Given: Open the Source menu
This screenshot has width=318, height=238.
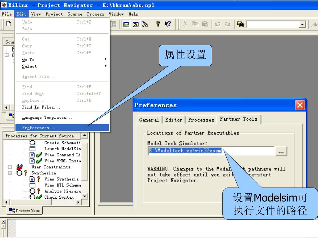Looking at the screenshot, I should tap(75, 14).
